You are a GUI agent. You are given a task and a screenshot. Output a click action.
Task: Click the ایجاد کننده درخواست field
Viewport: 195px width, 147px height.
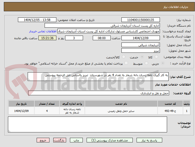(109, 31)
